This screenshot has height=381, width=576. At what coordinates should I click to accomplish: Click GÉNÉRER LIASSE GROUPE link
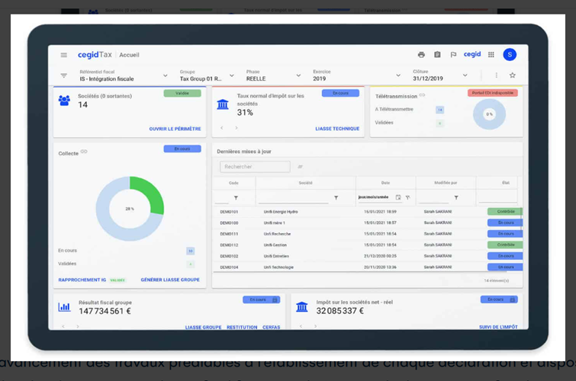[x=169, y=280]
